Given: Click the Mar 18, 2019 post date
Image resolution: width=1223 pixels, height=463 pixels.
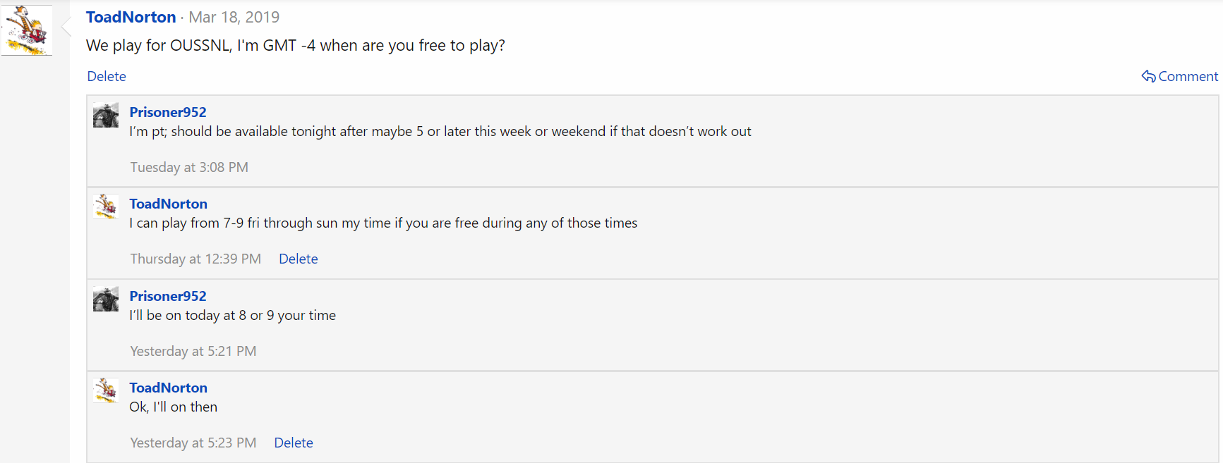Looking at the screenshot, I should coord(234,17).
